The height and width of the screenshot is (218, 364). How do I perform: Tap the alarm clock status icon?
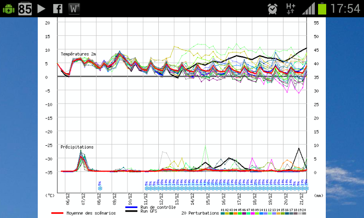coord(273,9)
